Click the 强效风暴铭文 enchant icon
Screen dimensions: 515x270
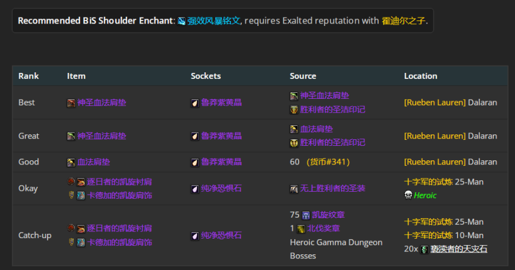point(182,21)
